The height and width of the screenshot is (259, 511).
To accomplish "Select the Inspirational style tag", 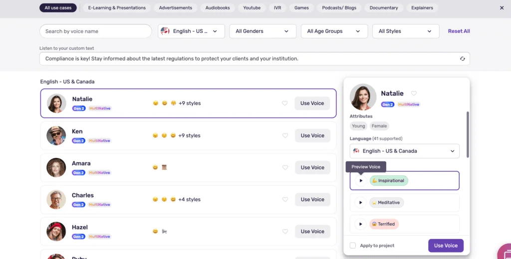I will pyautogui.click(x=389, y=181).
